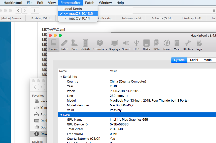The image size is (216, 143).
Task: Select the <= macOS 10.13.6 framebuffer option
Action: tap(78, 14)
